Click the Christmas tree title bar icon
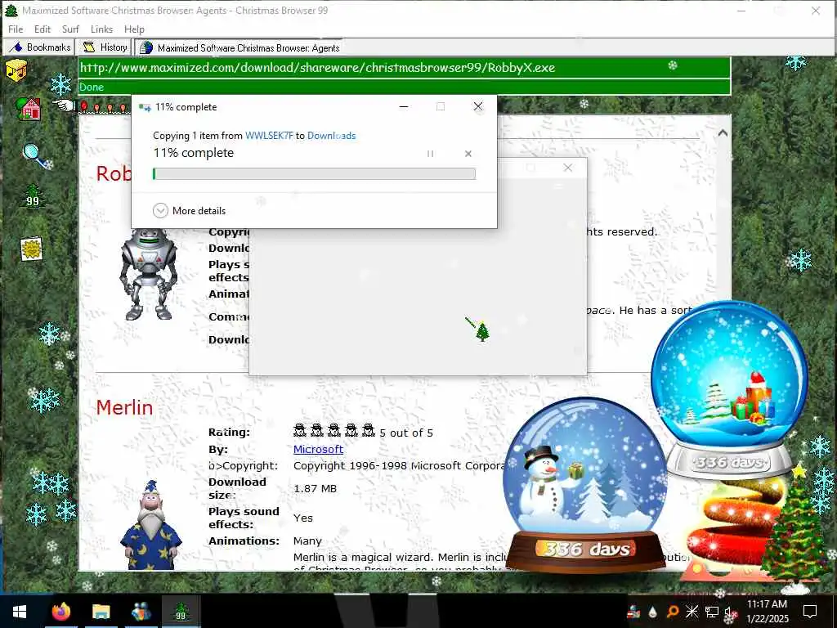The image size is (837, 628). click(x=11, y=10)
